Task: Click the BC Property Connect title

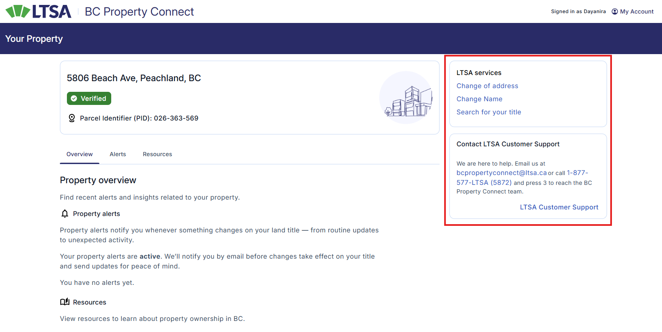Action: pyautogui.click(x=139, y=11)
